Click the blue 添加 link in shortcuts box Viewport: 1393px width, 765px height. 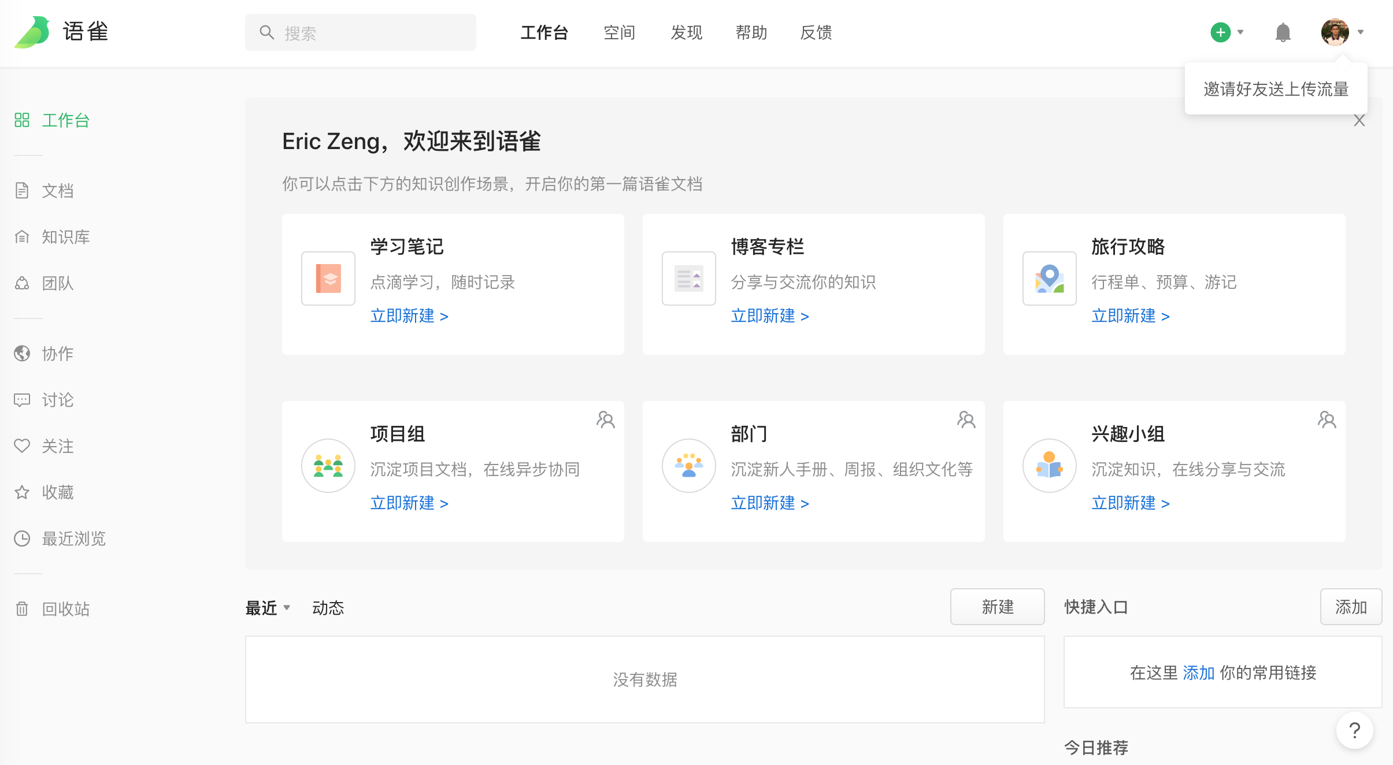[1199, 673]
